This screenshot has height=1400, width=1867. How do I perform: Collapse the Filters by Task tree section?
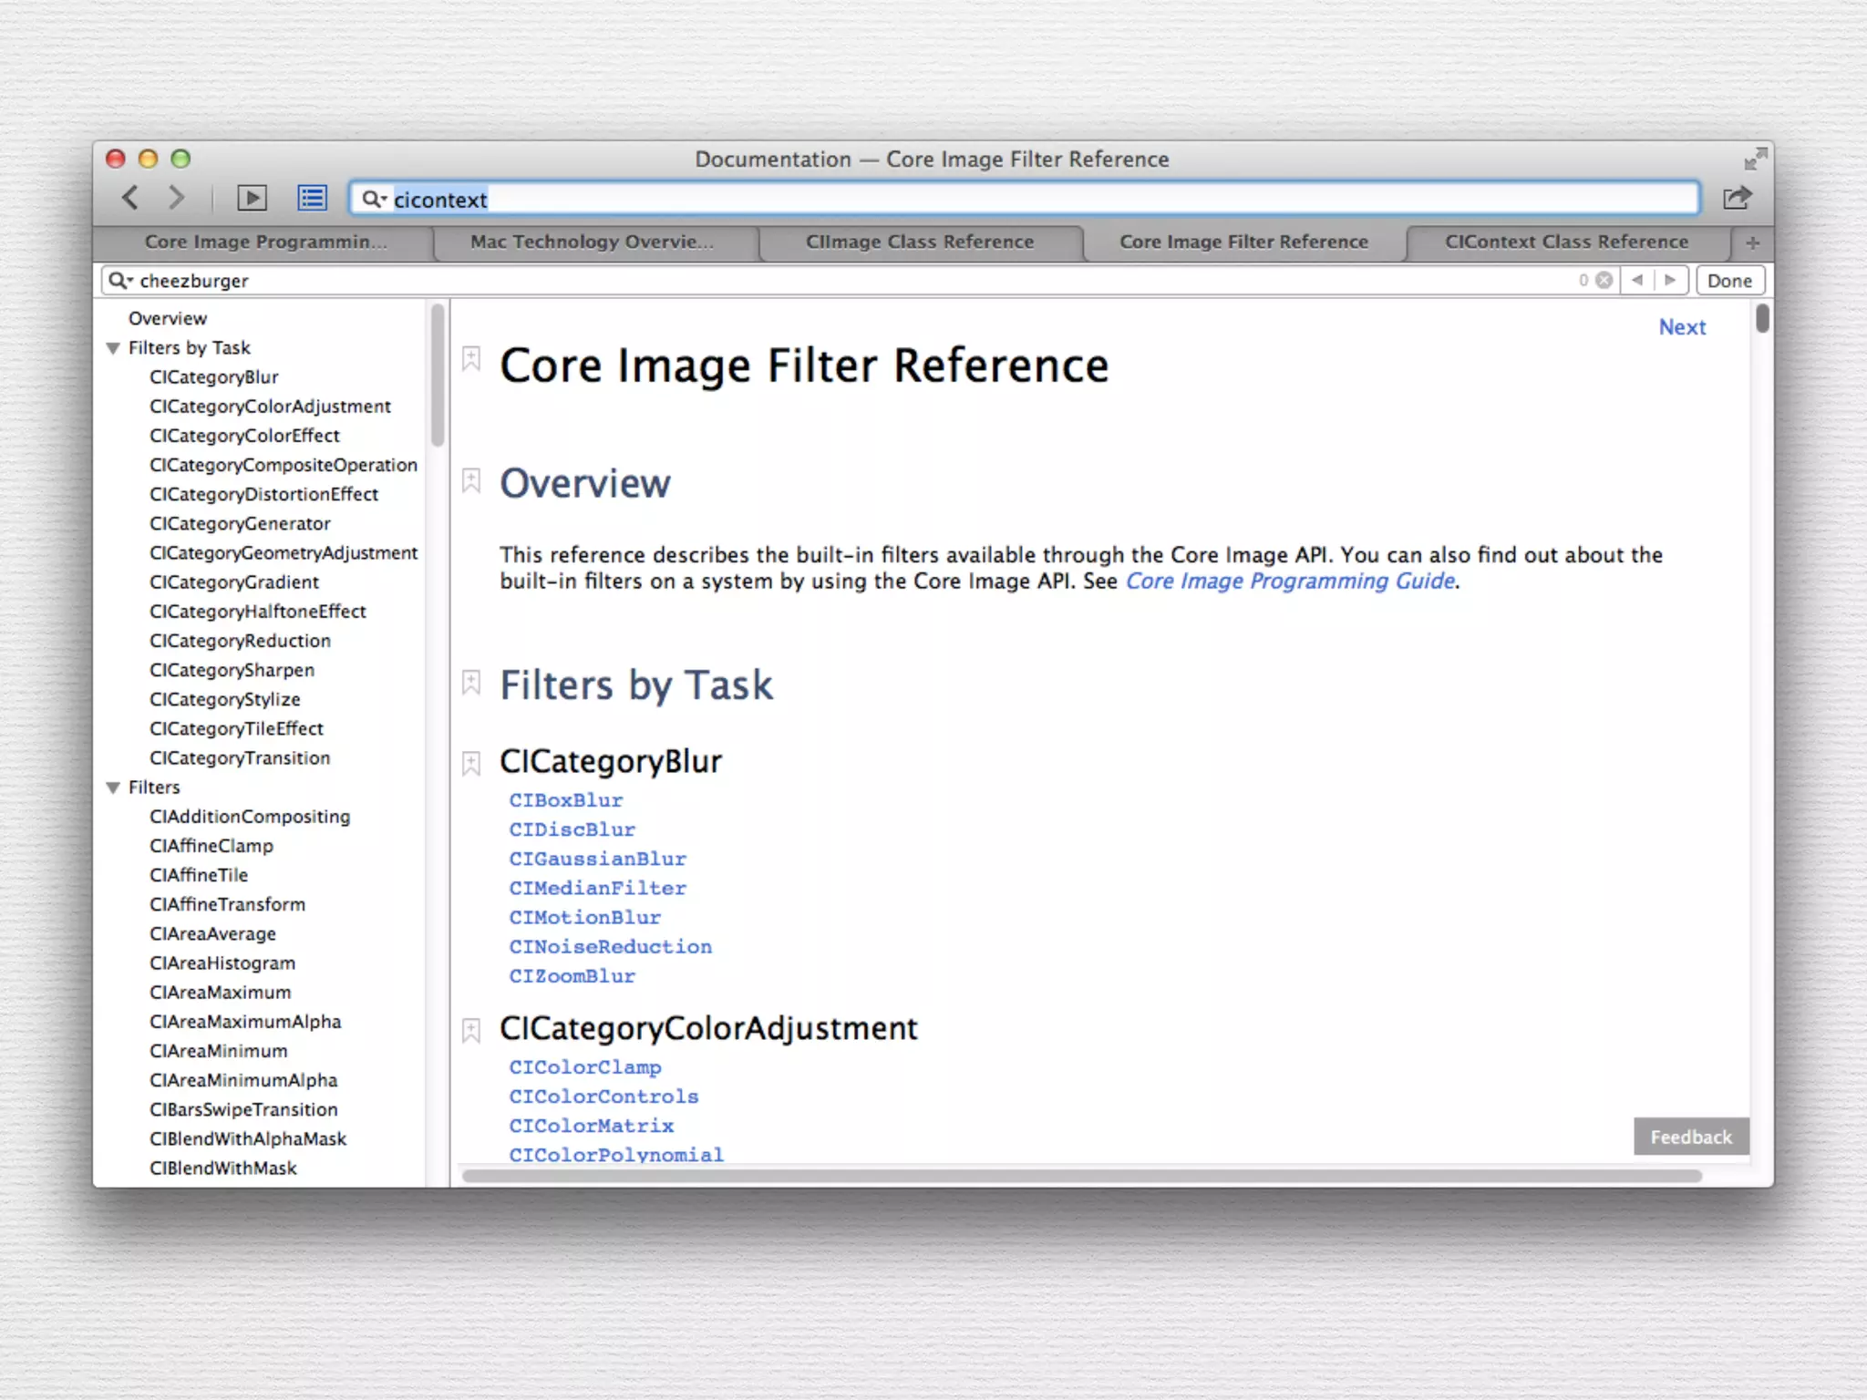click(x=113, y=348)
